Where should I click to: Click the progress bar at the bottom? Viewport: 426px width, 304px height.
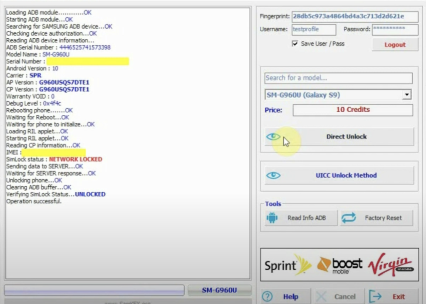pos(94,290)
